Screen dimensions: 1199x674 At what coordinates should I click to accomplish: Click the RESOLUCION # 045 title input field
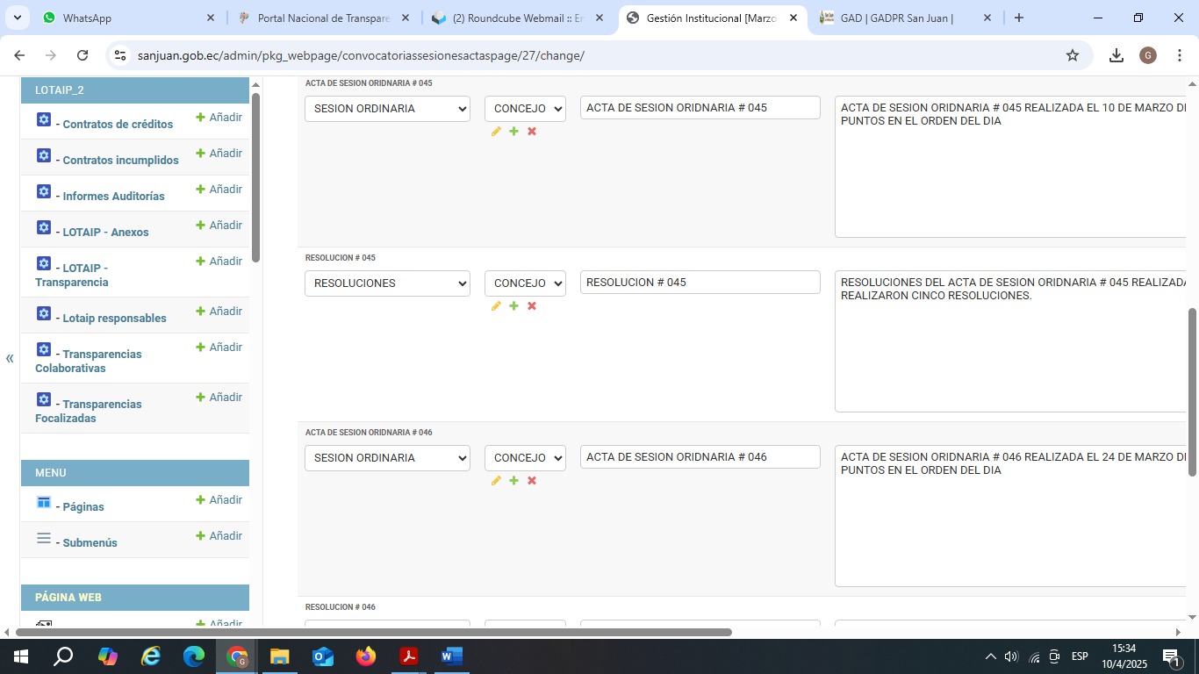700,283
